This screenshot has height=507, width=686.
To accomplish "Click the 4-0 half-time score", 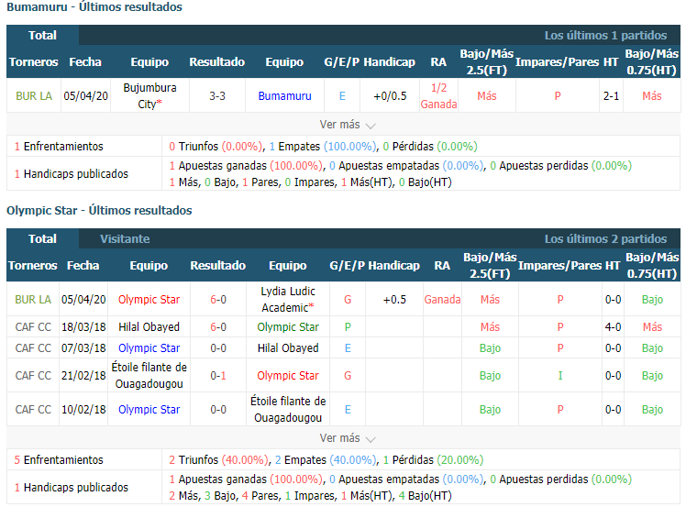I will pos(613,326).
